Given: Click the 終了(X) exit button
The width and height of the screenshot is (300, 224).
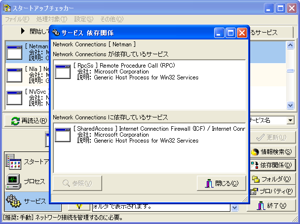Looking at the screenshot, I should pos(272,206).
